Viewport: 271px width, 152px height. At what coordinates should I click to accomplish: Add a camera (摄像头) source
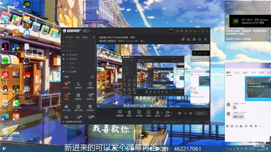click(129, 113)
